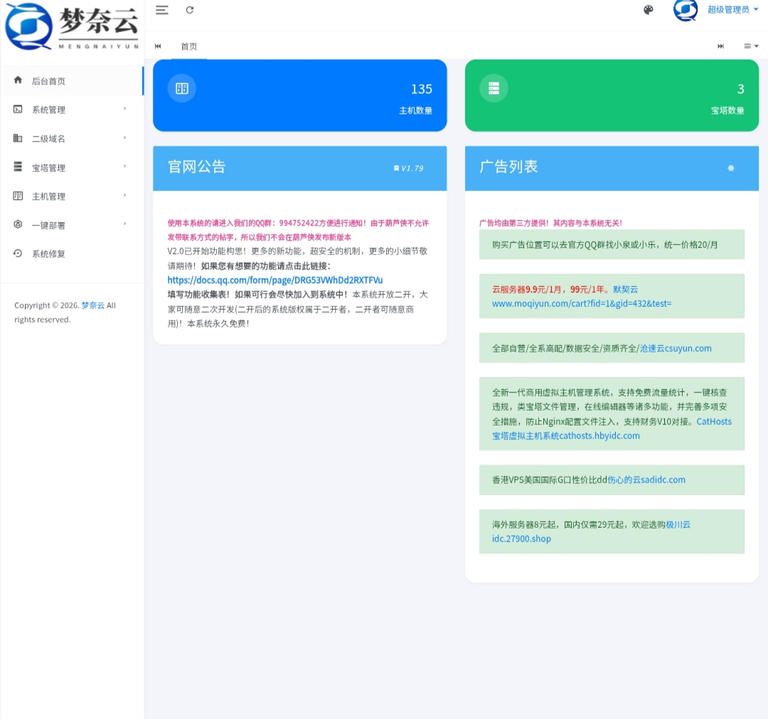Image resolution: width=768 pixels, height=719 pixels.
Task: Jump tabs right with the fast-forward icon
Action: [x=720, y=46]
